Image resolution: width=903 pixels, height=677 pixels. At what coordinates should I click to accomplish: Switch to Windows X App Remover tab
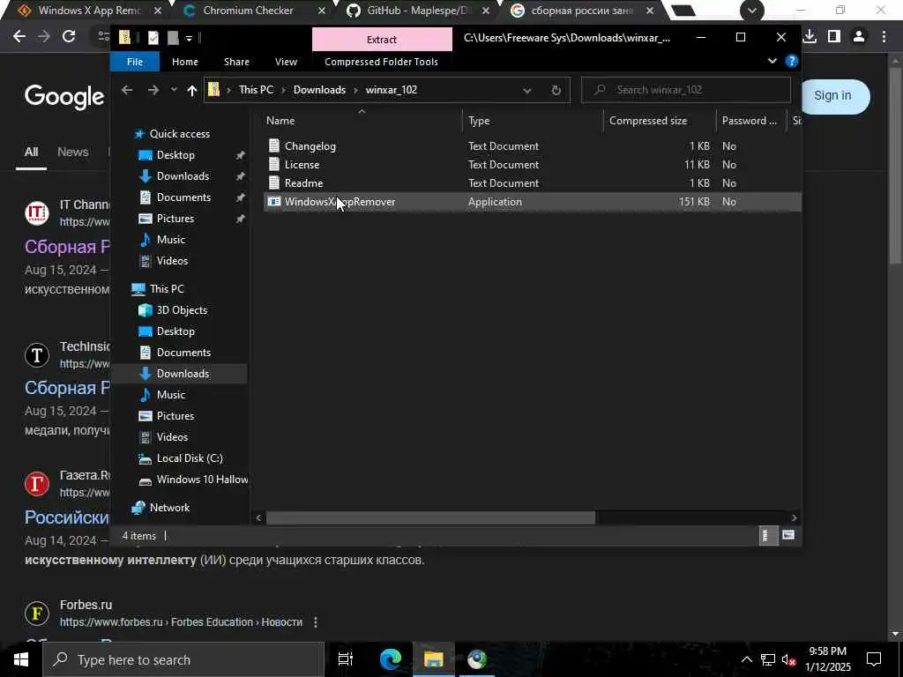click(89, 11)
